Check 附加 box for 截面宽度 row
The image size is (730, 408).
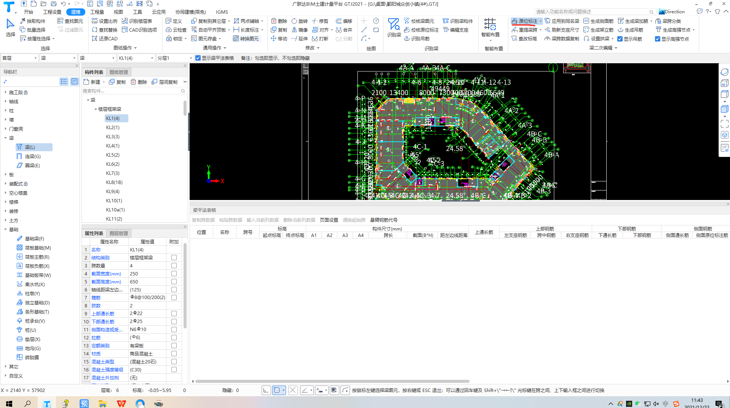(174, 274)
